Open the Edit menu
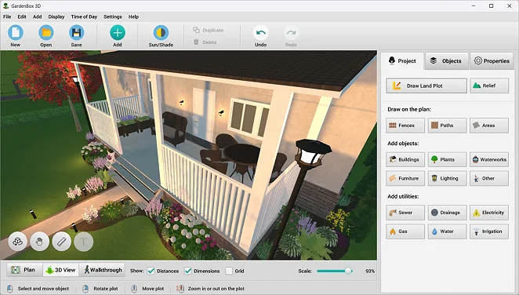The height and width of the screenshot is (295, 519). click(x=22, y=16)
